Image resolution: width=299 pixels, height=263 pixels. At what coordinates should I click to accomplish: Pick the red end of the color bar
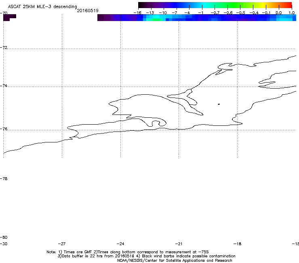click(289, 5)
